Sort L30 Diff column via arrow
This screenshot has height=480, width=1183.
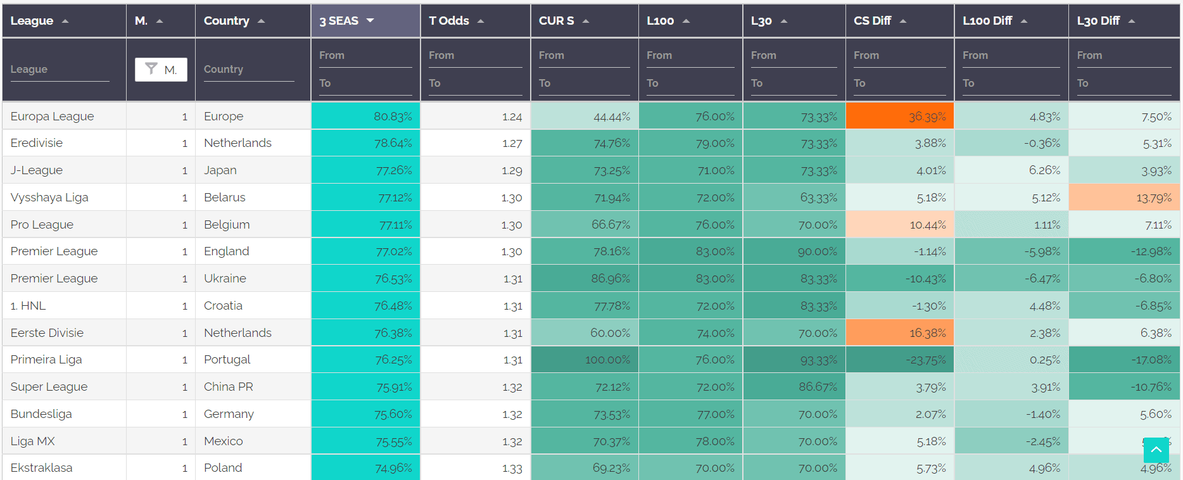point(1132,22)
